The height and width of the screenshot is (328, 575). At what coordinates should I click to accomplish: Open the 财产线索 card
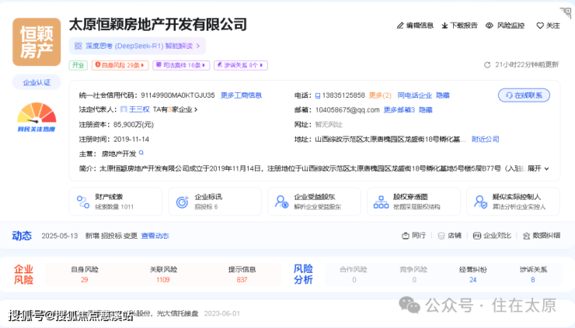(116, 202)
